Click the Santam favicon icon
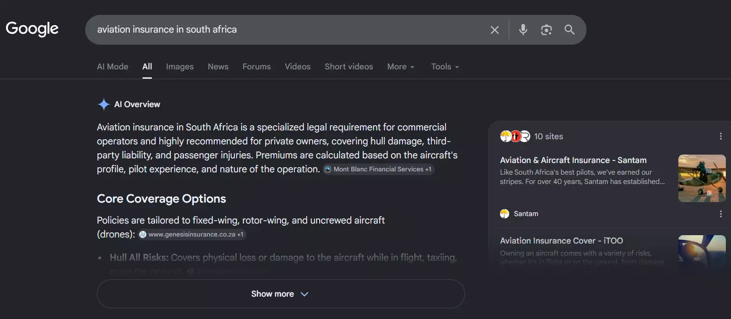 (505, 214)
